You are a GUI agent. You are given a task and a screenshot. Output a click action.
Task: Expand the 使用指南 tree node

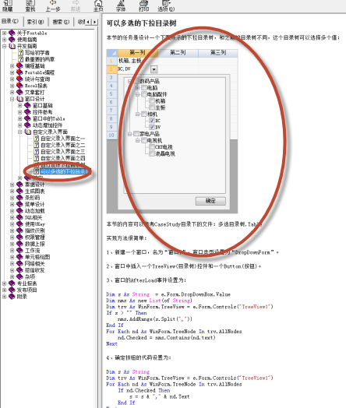click(x=4, y=40)
